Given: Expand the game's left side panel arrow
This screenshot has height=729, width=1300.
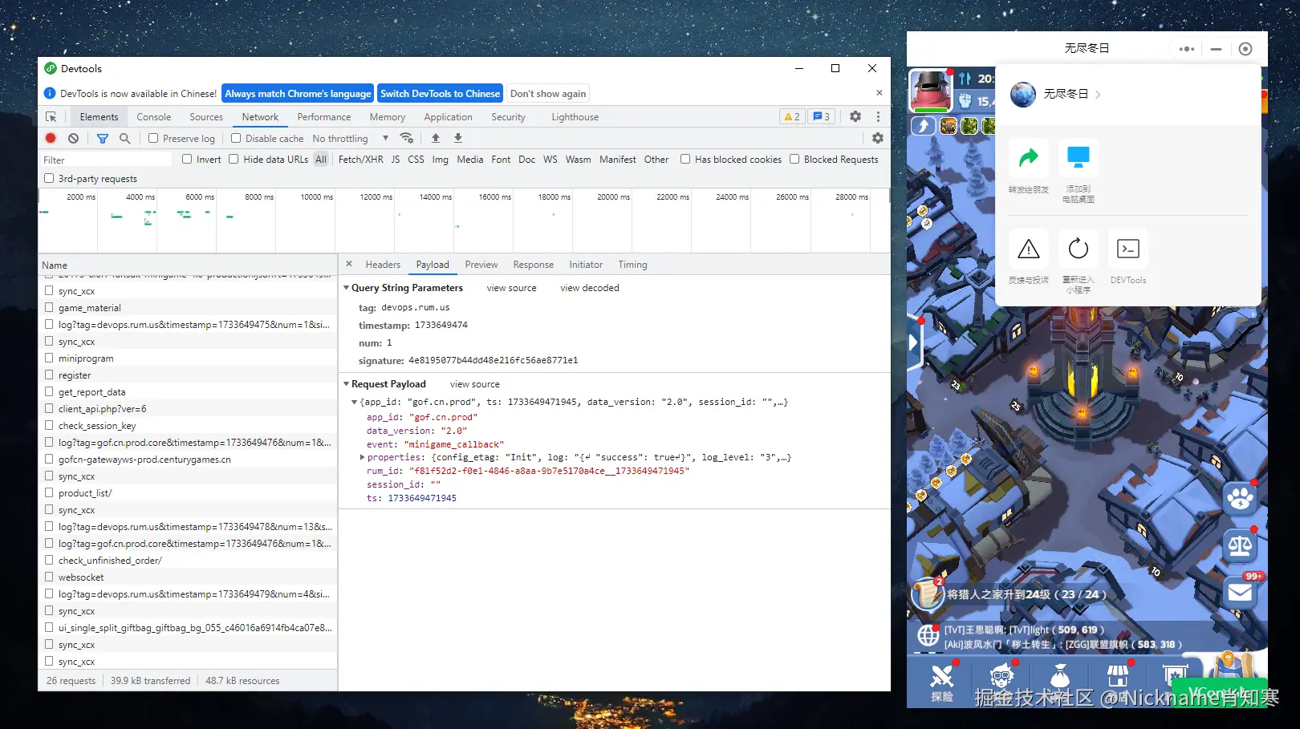Looking at the screenshot, I should (x=913, y=343).
